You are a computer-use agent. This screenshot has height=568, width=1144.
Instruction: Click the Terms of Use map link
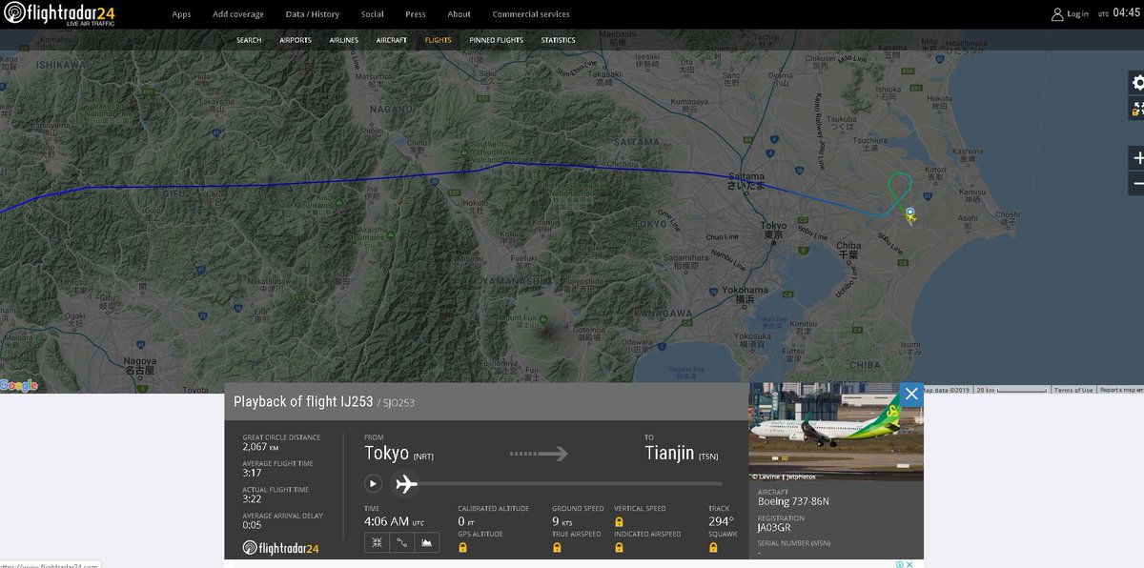pyautogui.click(x=1073, y=390)
